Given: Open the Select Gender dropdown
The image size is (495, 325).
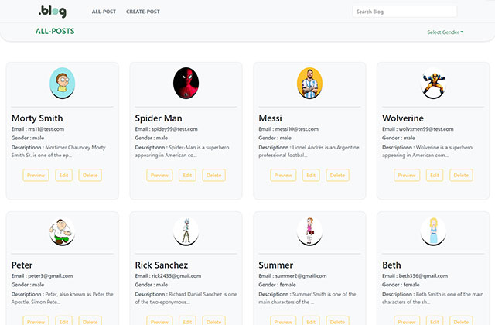Looking at the screenshot, I should click(445, 32).
